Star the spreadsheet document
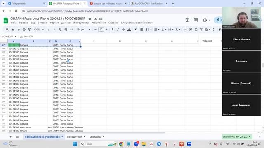The height and width of the screenshot is (148, 264). tap(90, 18)
